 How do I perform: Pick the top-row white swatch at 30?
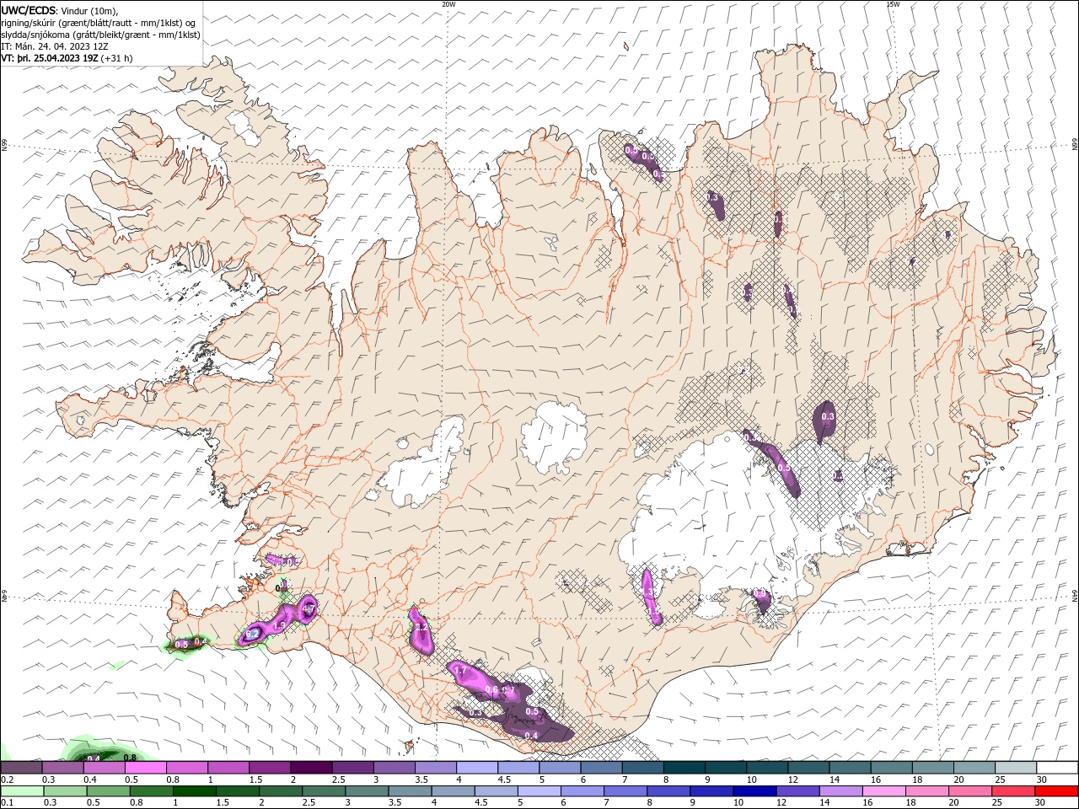click(1058, 767)
